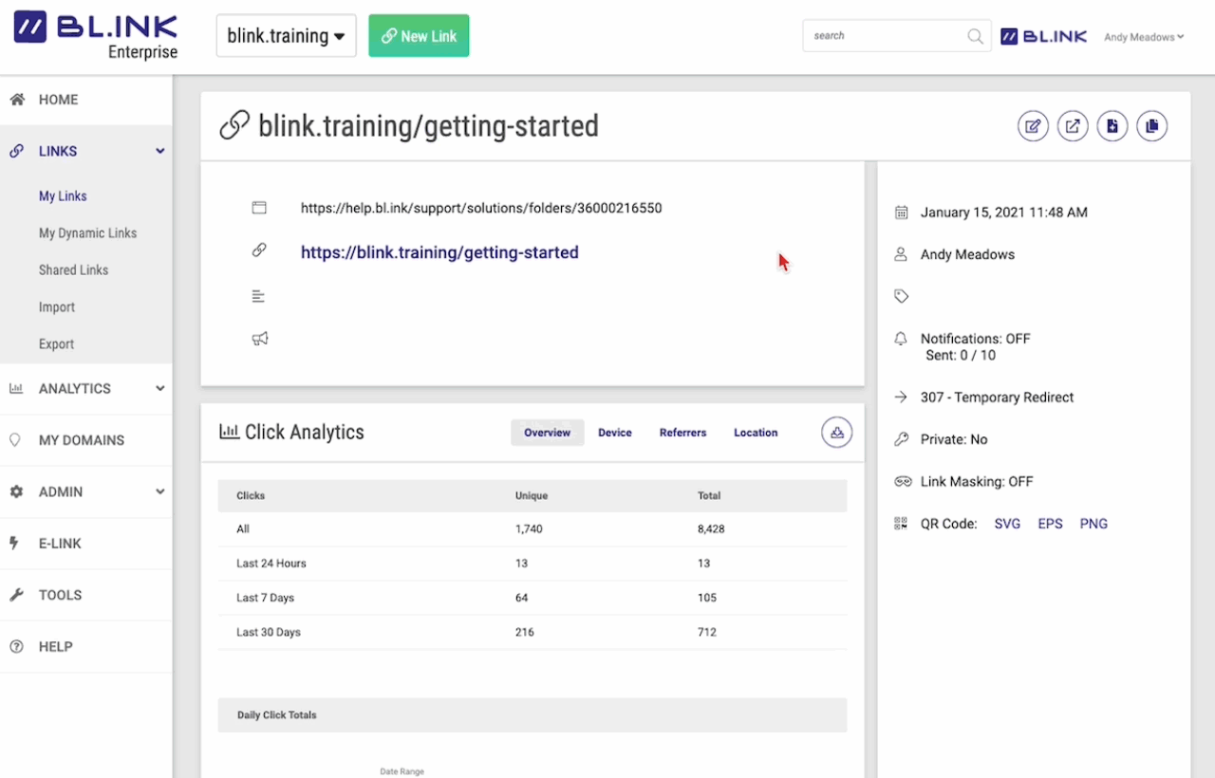
Task: Click the All total value 8,428
Action: [x=711, y=529]
